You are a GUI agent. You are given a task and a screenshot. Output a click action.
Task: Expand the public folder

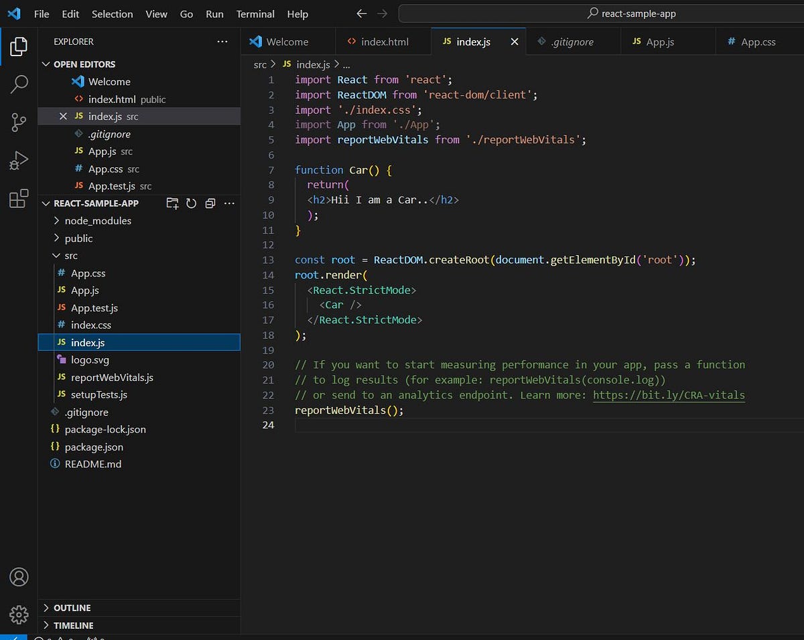[x=78, y=238]
